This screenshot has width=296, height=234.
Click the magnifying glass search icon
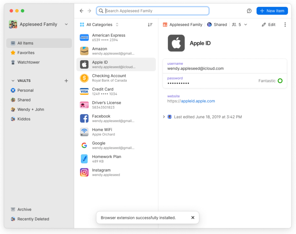pyautogui.click(x=101, y=11)
